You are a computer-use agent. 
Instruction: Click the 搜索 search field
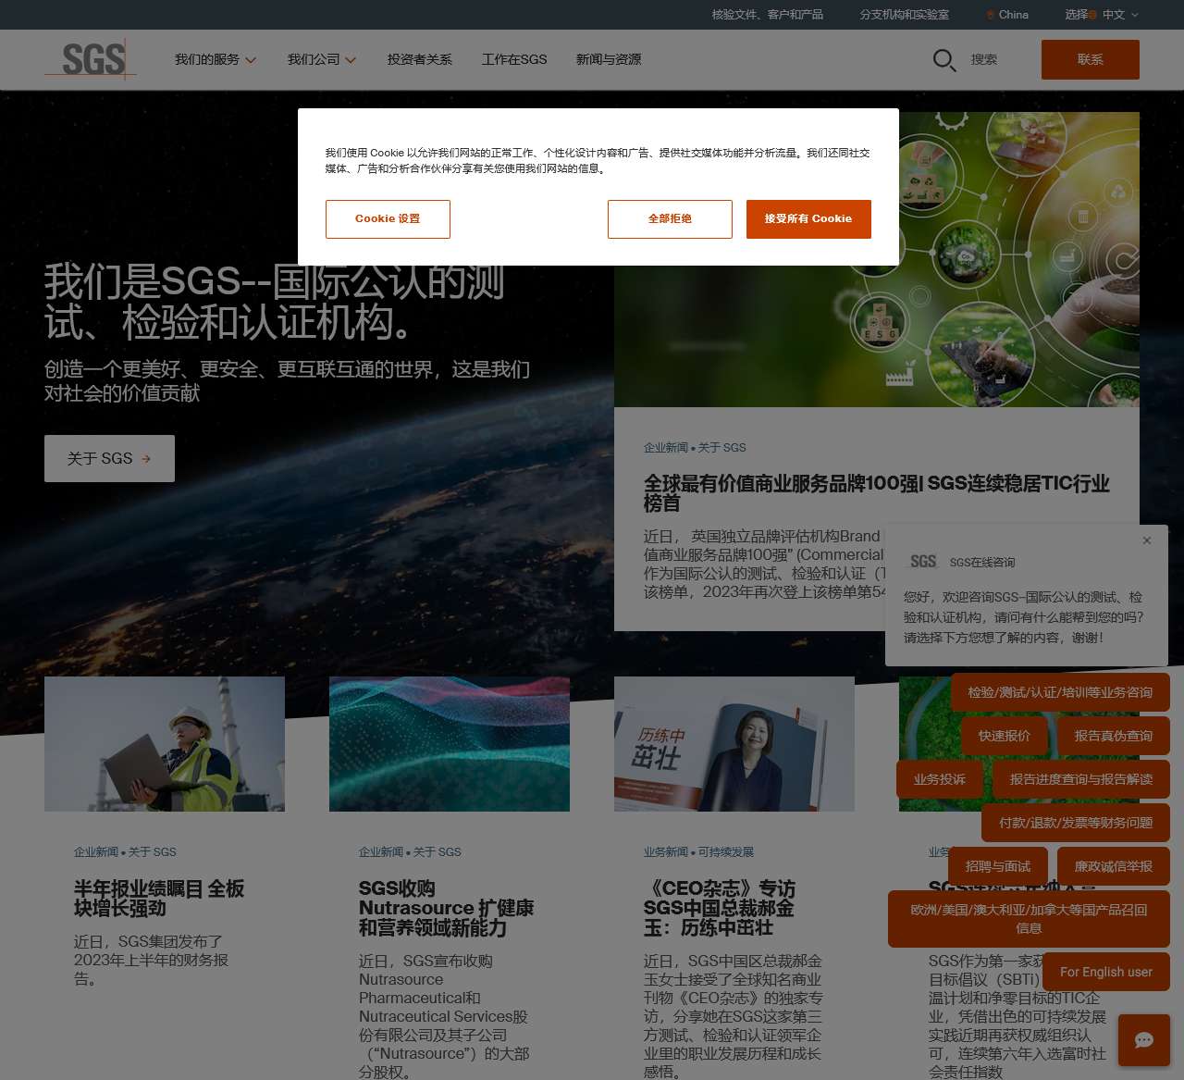[984, 59]
